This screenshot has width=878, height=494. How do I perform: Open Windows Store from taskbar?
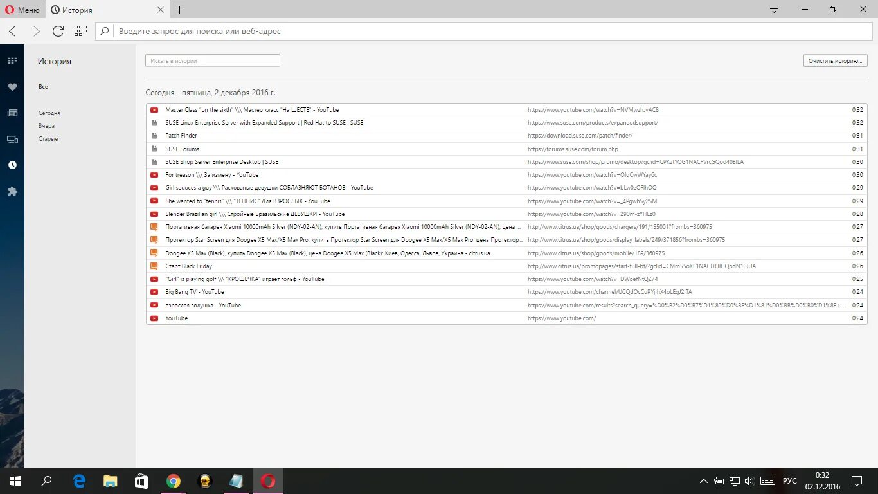142,481
